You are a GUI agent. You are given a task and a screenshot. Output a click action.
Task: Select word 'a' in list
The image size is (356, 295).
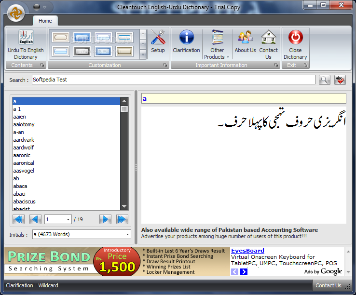(66, 101)
